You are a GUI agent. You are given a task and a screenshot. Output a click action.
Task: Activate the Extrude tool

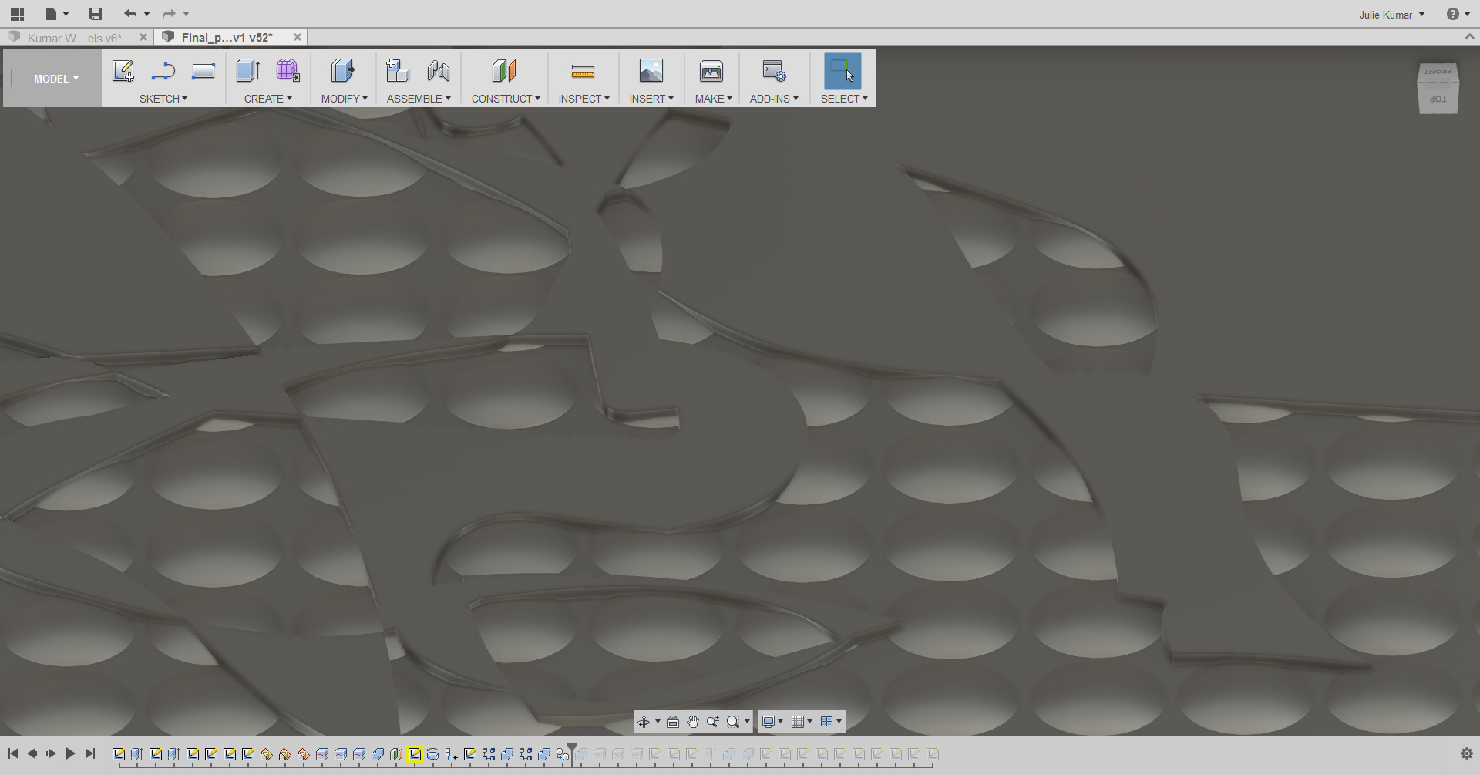coord(248,71)
